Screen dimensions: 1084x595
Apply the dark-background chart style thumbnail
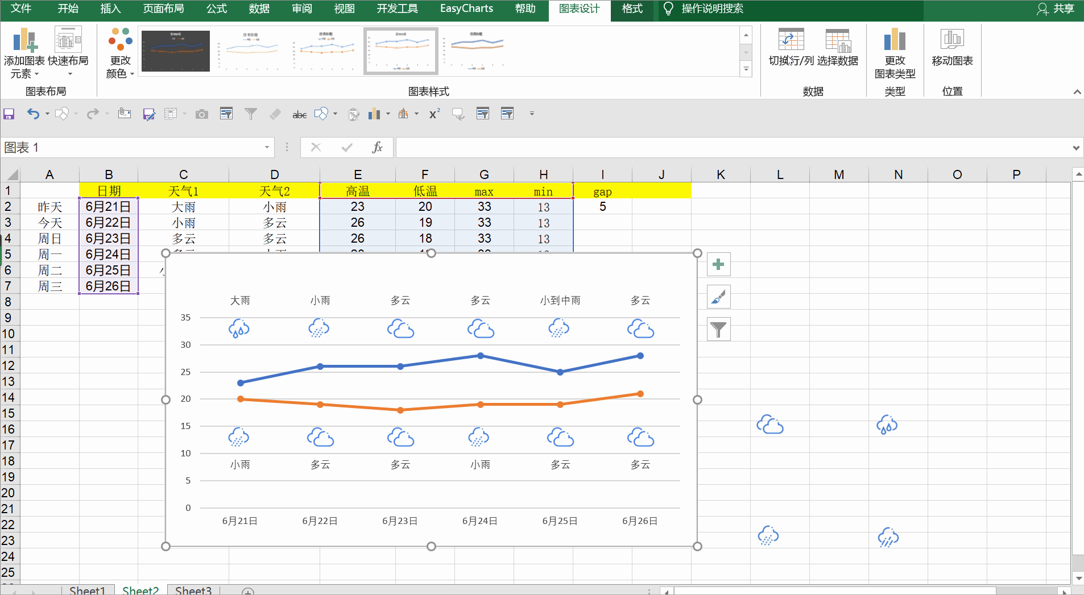tap(176, 51)
